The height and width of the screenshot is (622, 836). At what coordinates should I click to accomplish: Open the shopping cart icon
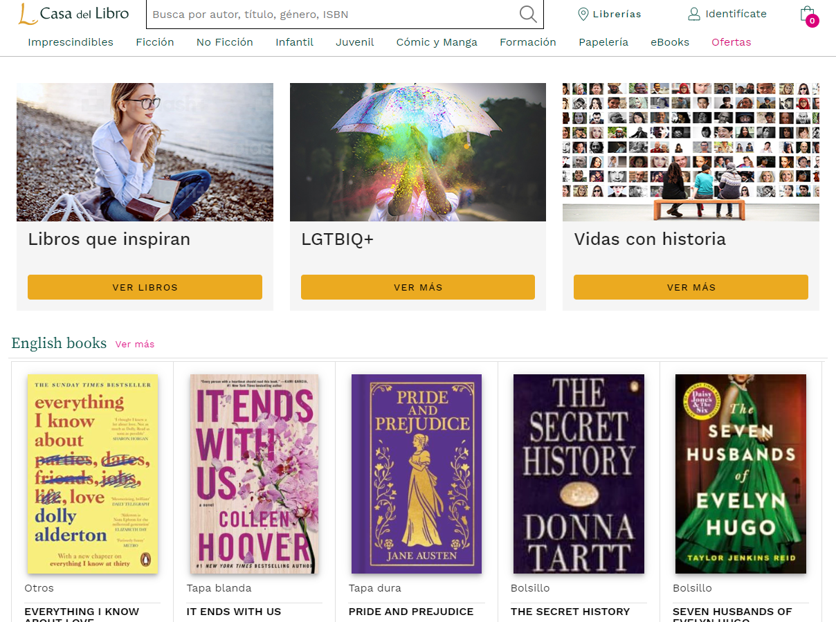pos(807,15)
